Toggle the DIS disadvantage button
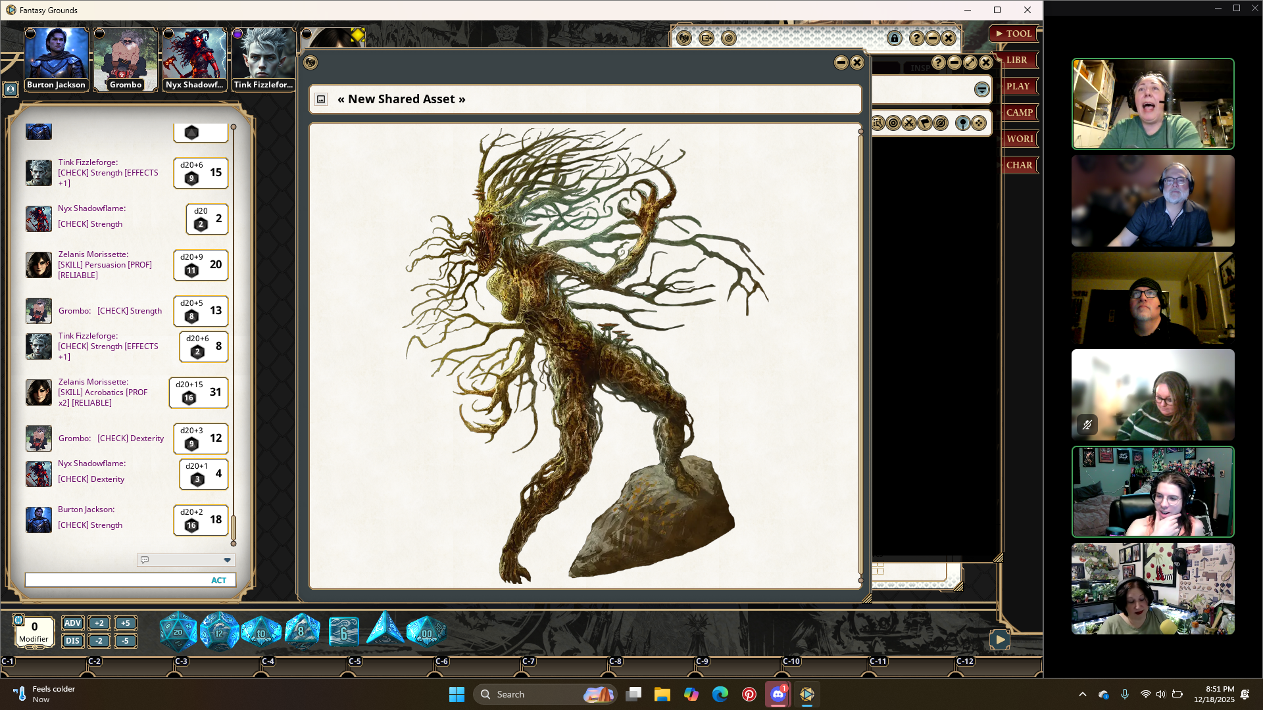Image resolution: width=1263 pixels, height=710 pixels. pyautogui.click(x=72, y=641)
